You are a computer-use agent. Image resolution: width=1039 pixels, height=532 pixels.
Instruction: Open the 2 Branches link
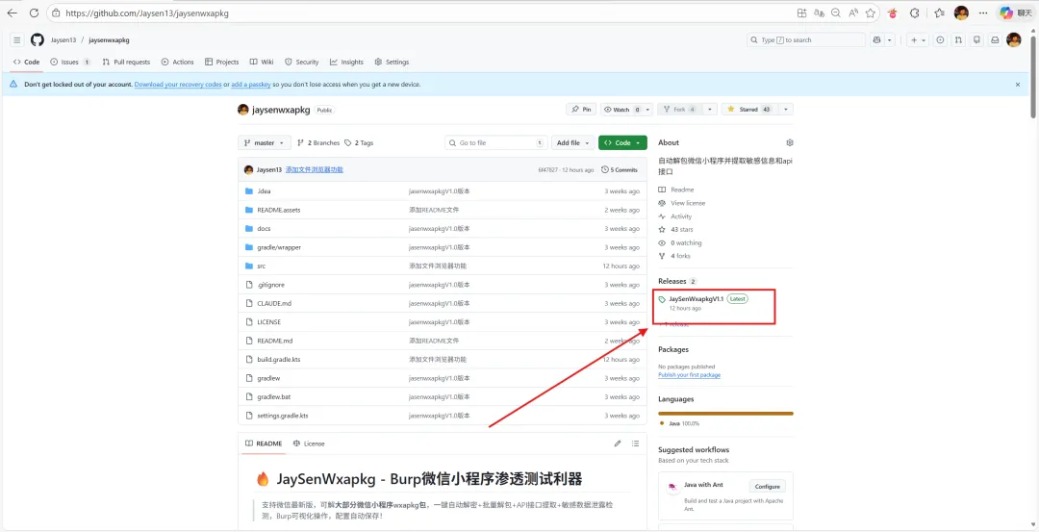[x=318, y=143]
